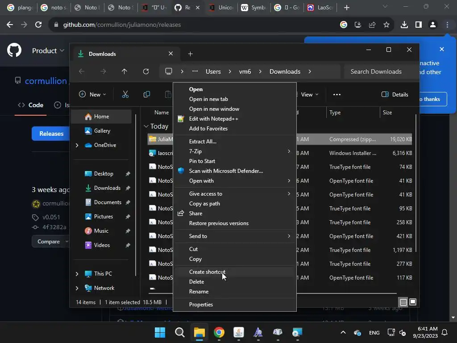Open Search from the taskbar

[x=179, y=332]
